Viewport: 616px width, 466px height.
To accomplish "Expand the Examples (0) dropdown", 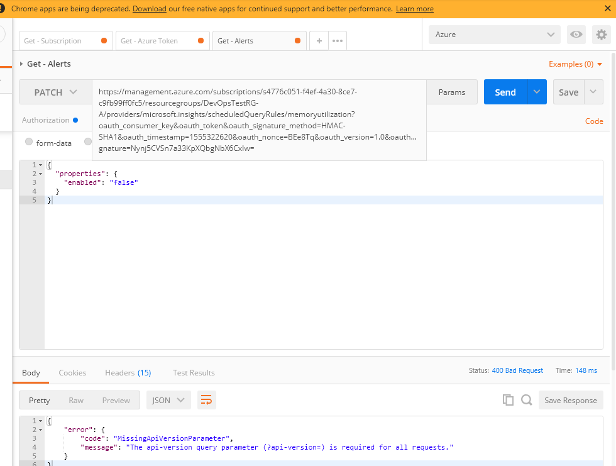I will tap(575, 64).
